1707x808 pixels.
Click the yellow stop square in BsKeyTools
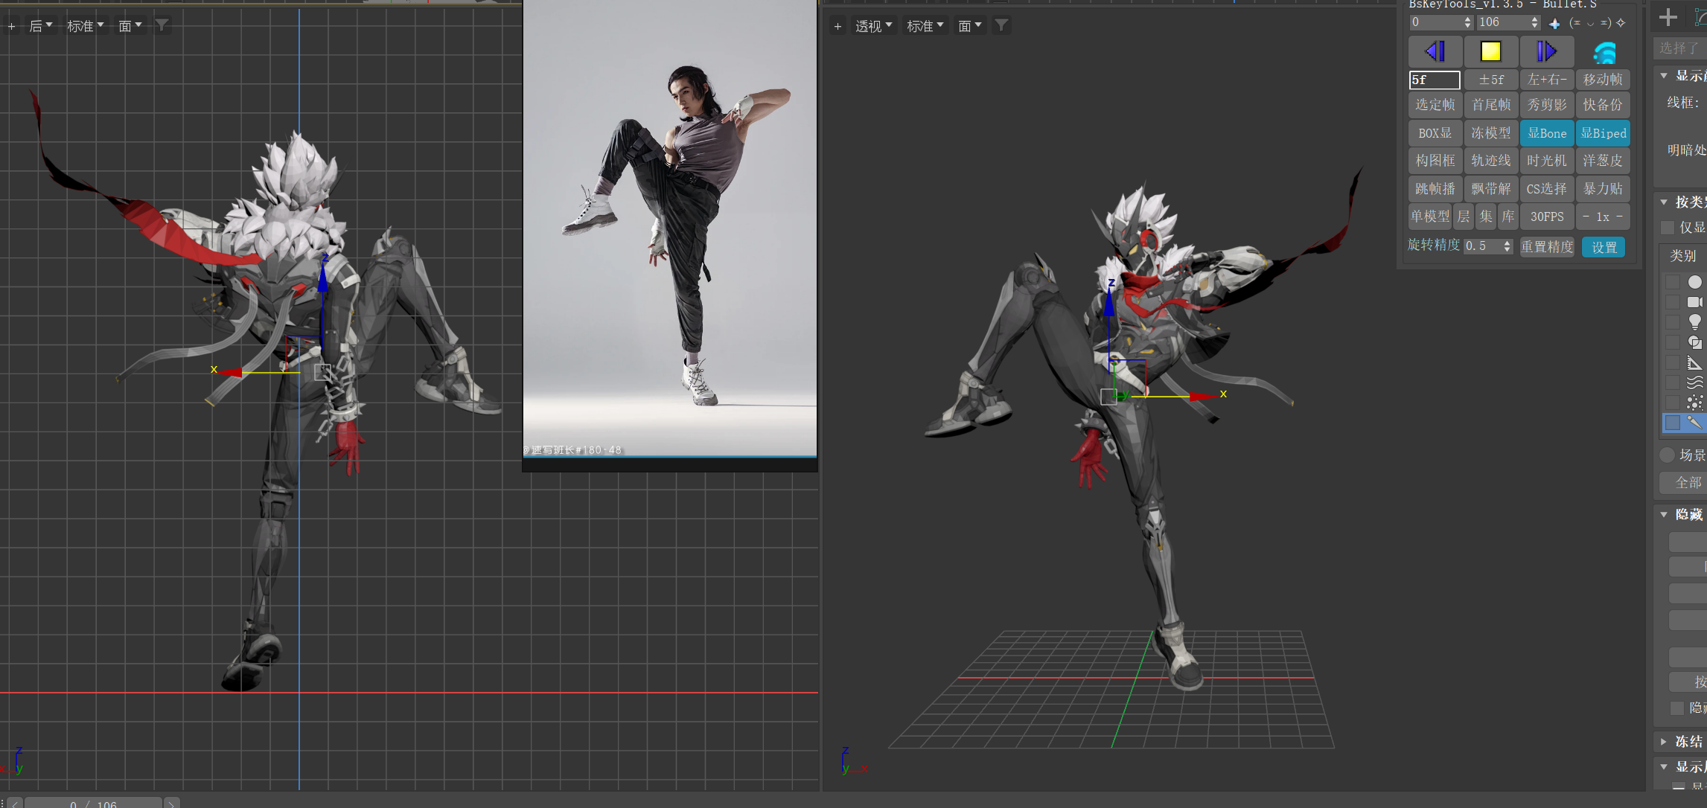pyautogui.click(x=1490, y=51)
